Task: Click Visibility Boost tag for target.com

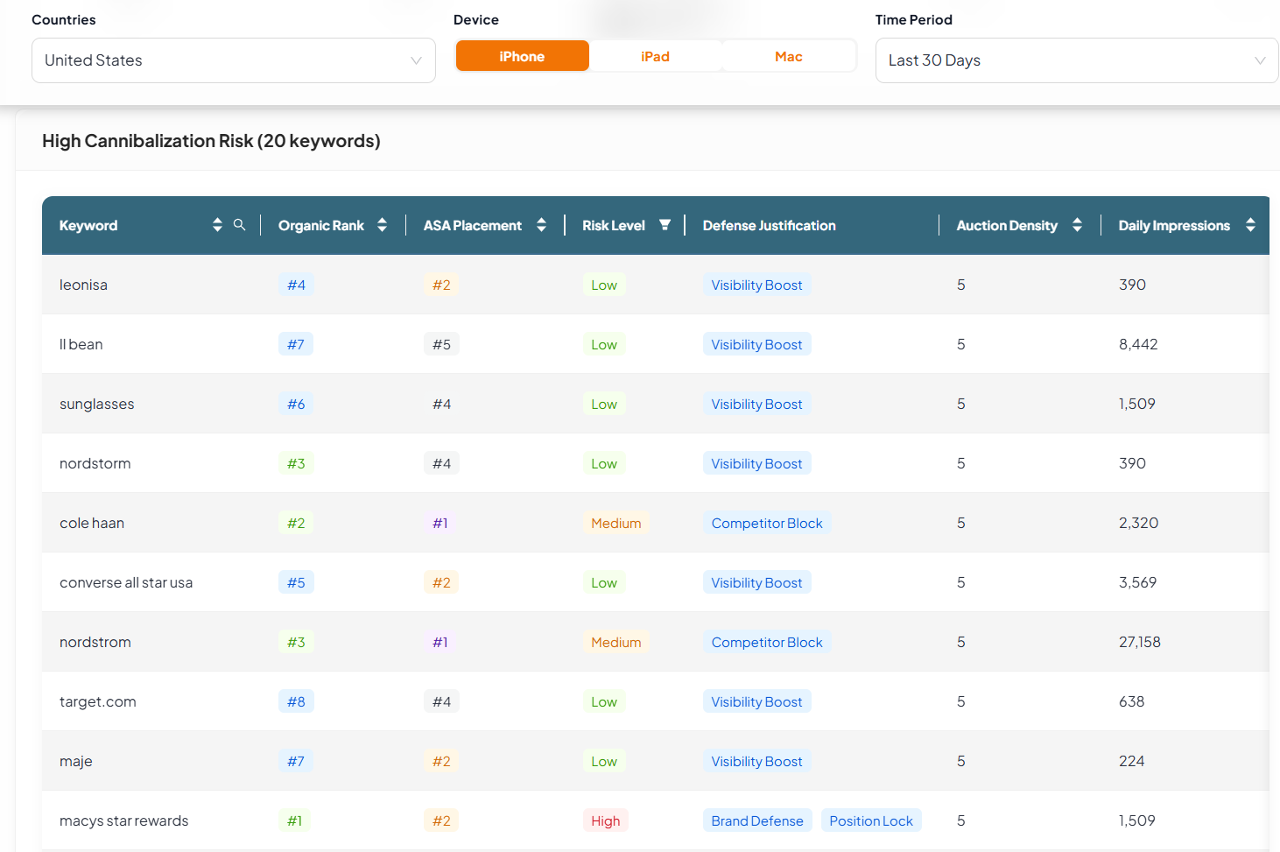Action: tap(756, 701)
